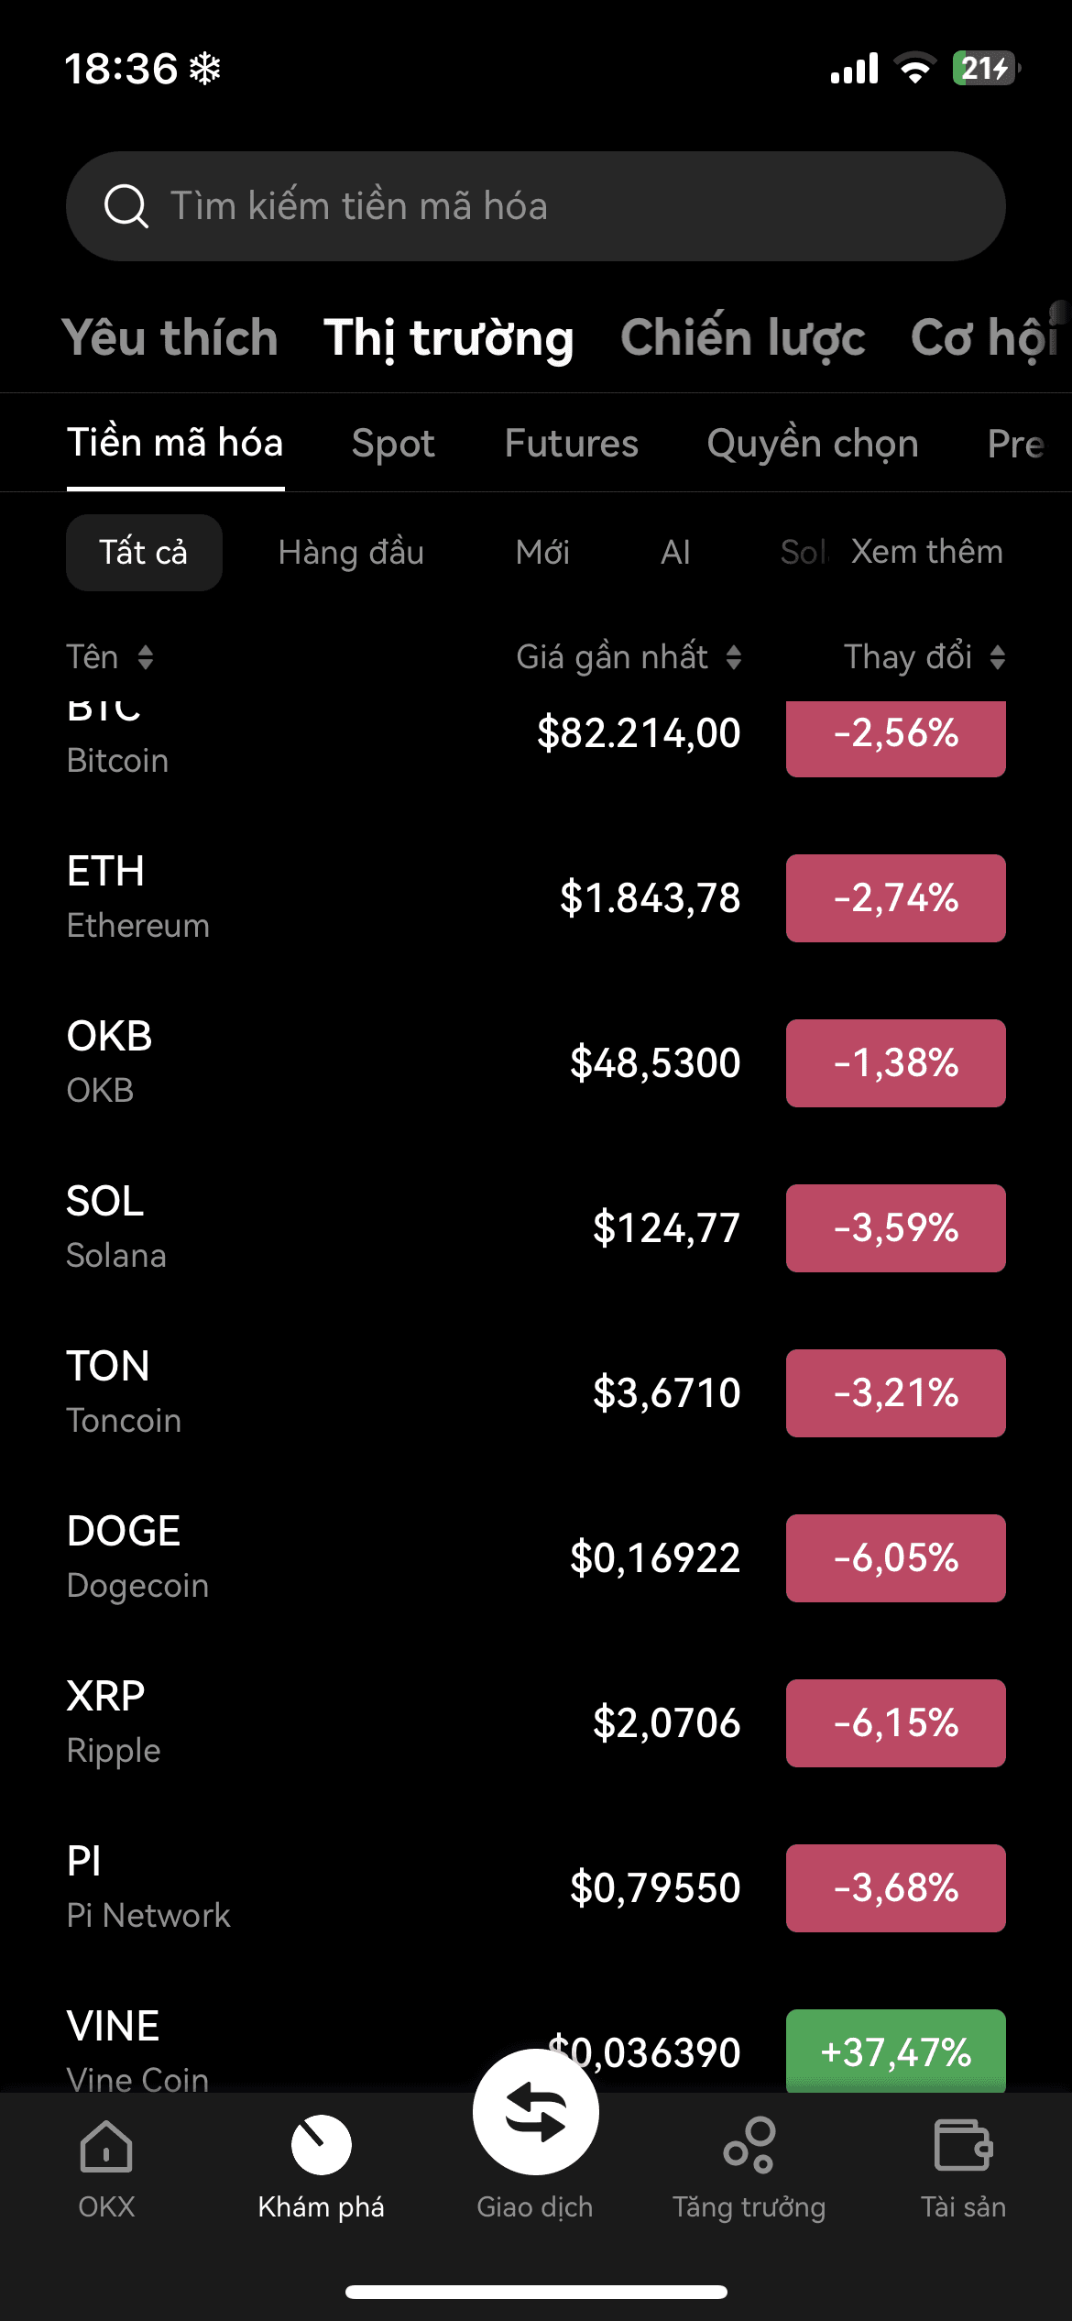Tap the green VINE +37,47% badge
This screenshot has width=1072, height=2321.
coord(895,2051)
